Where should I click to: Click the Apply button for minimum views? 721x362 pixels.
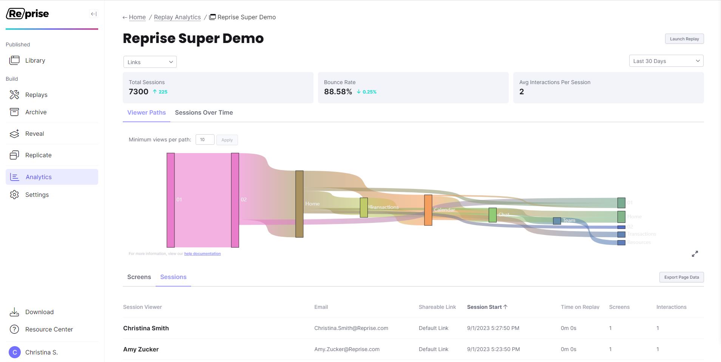227,140
